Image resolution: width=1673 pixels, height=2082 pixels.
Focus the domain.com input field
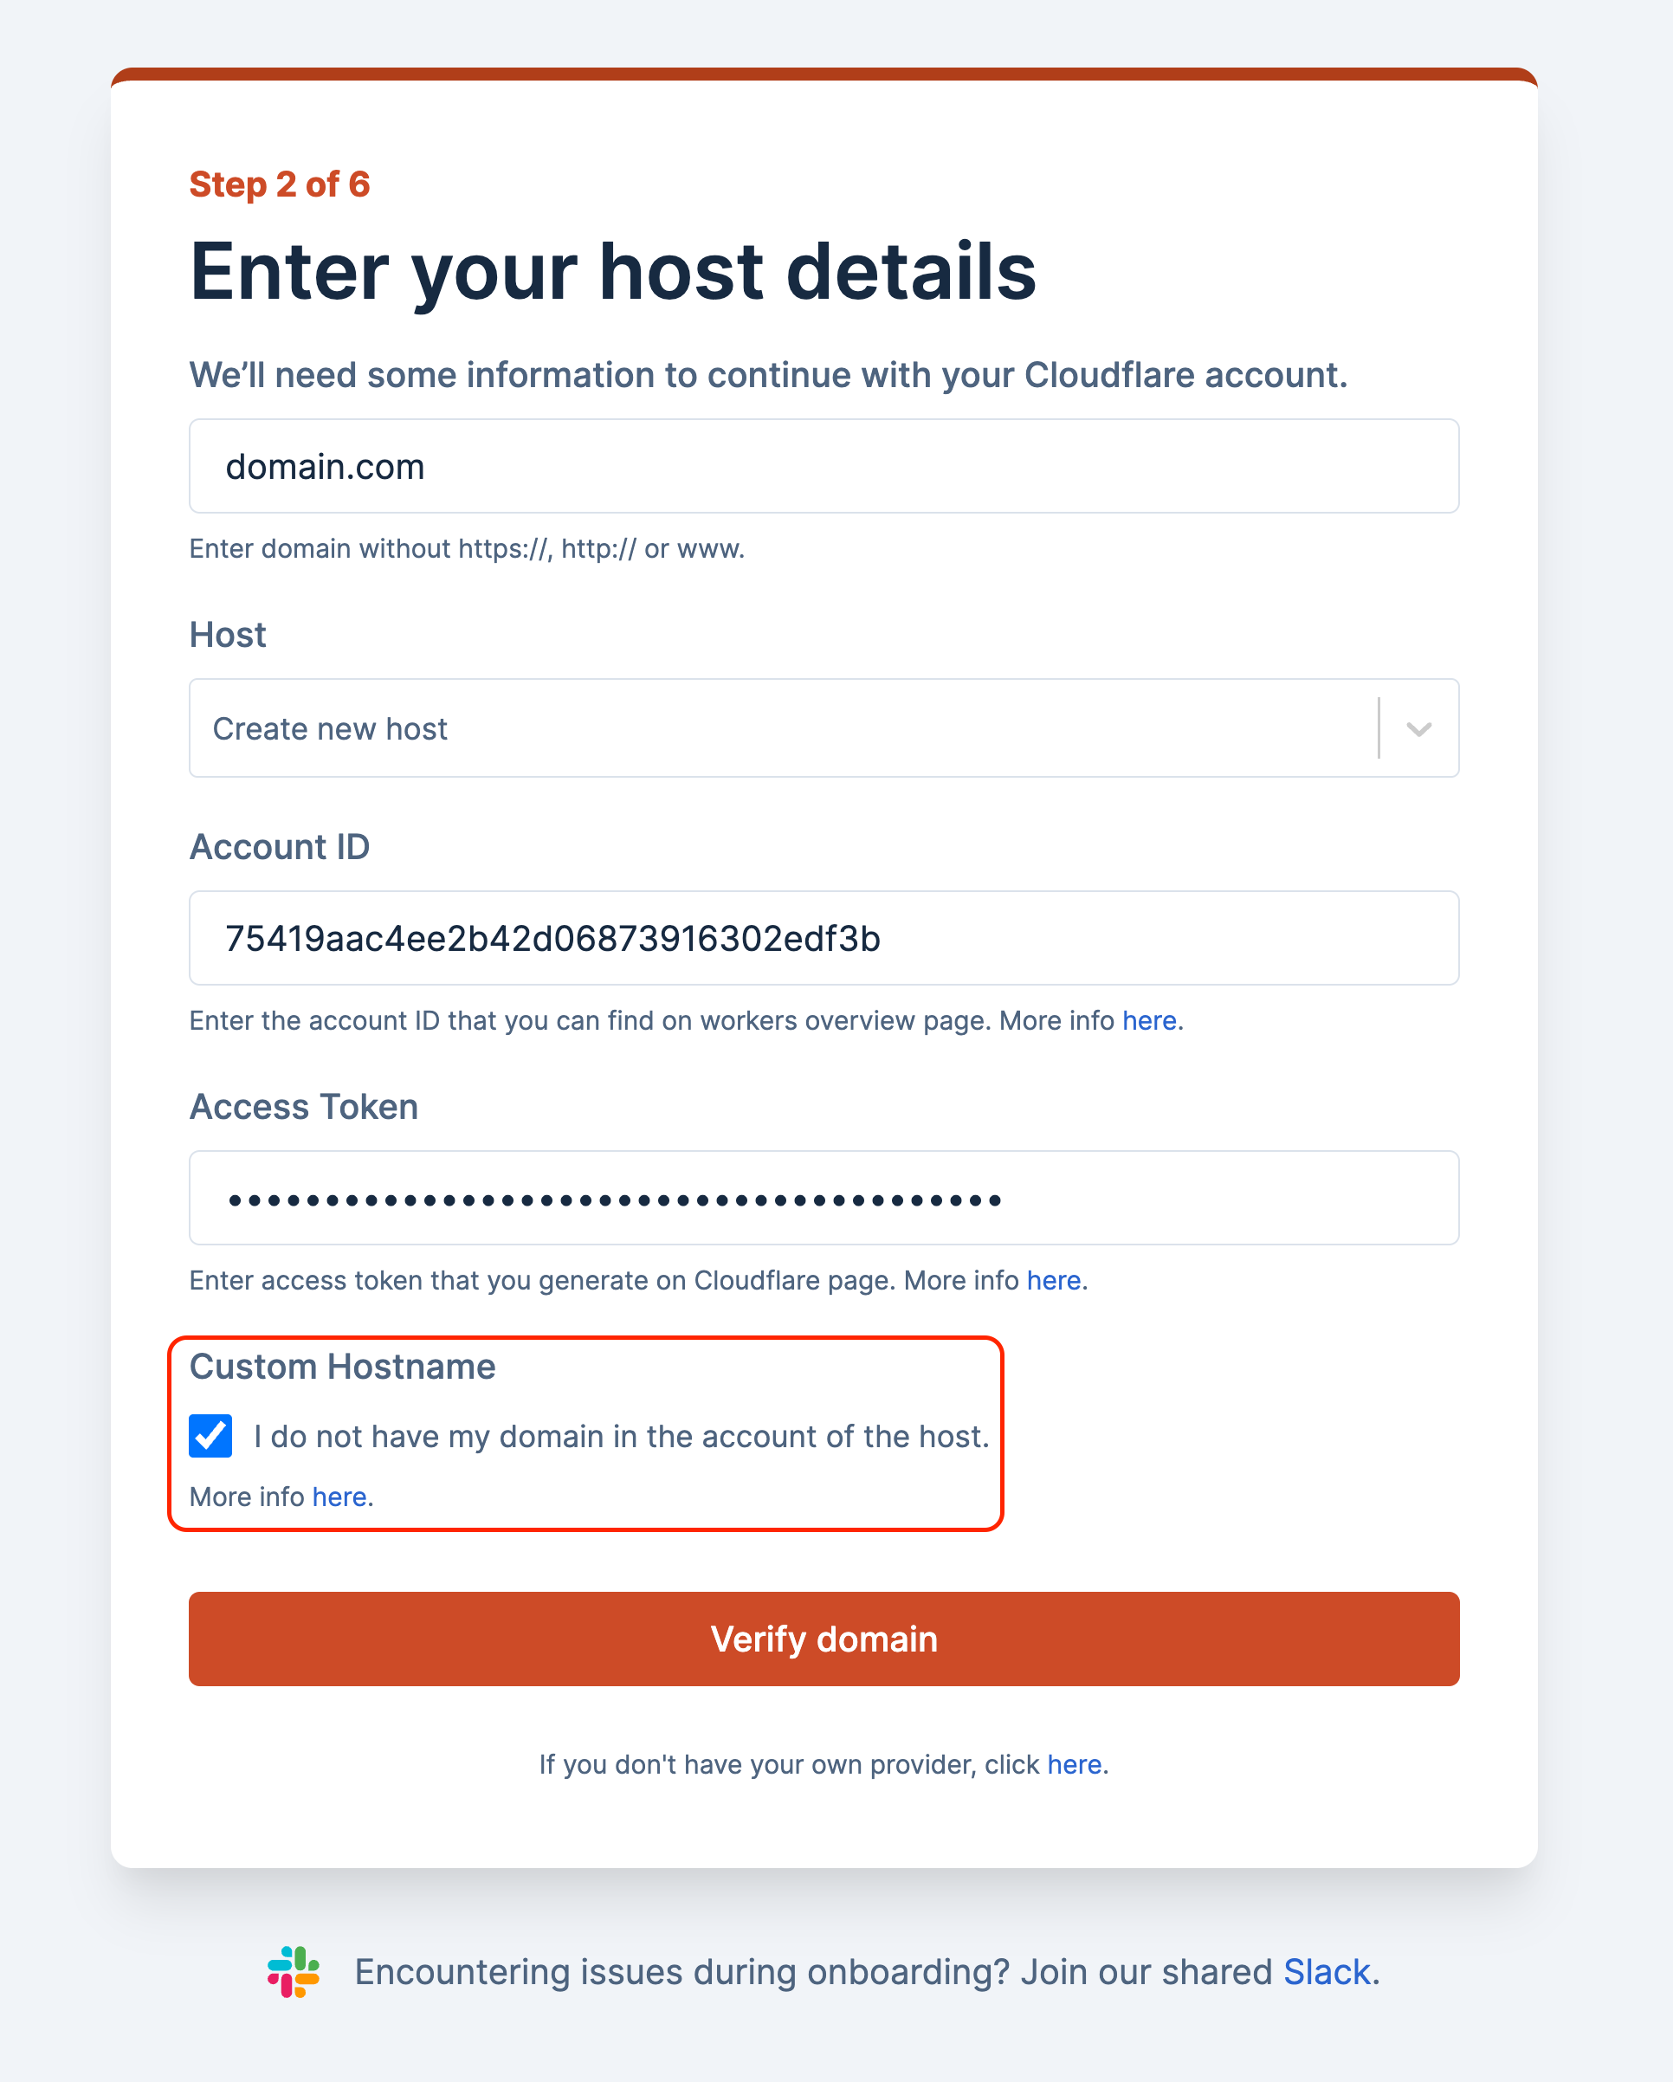coord(824,467)
